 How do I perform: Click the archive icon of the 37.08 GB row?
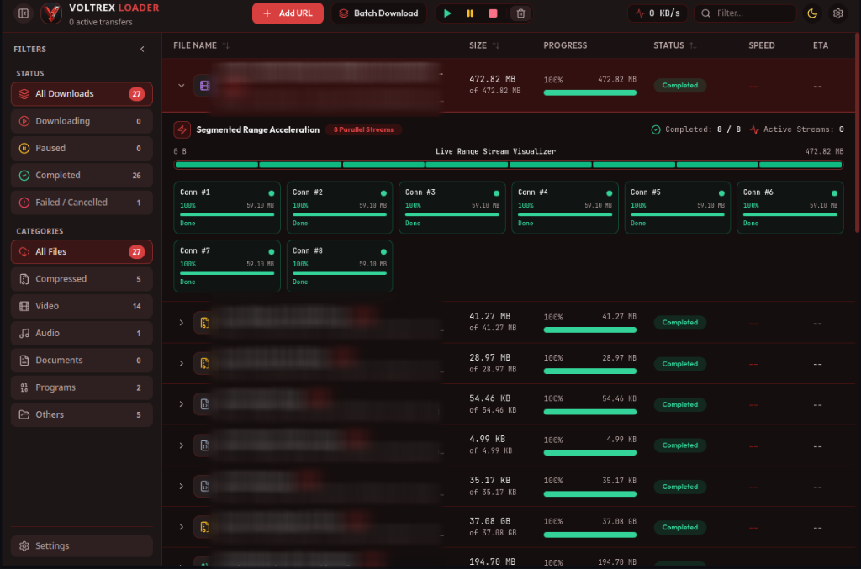pos(205,527)
